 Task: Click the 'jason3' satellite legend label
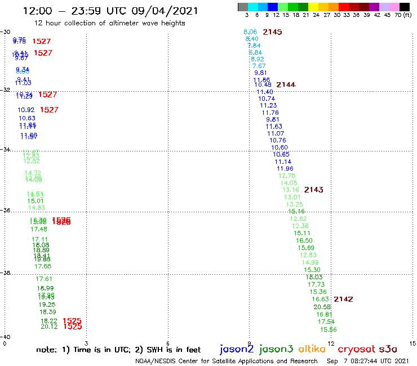pyautogui.click(x=276, y=349)
